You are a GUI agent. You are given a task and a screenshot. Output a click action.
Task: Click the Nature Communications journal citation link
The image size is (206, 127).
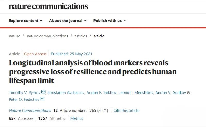(30, 111)
